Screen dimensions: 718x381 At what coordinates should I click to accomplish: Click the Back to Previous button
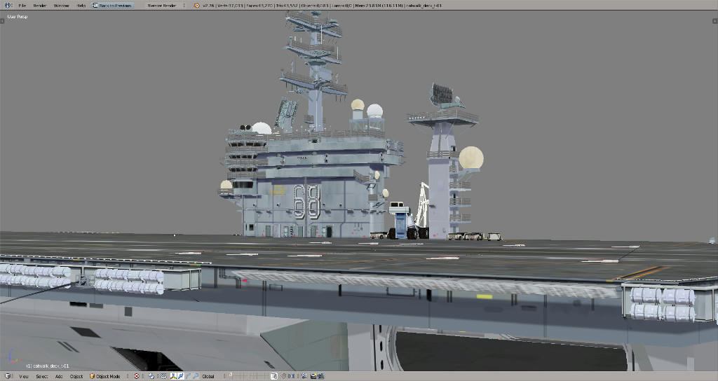(112, 6)
